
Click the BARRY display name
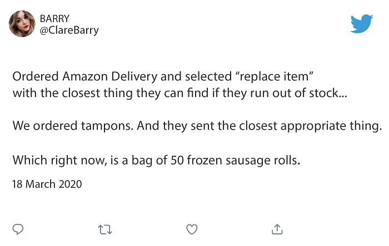pos(55,18)
